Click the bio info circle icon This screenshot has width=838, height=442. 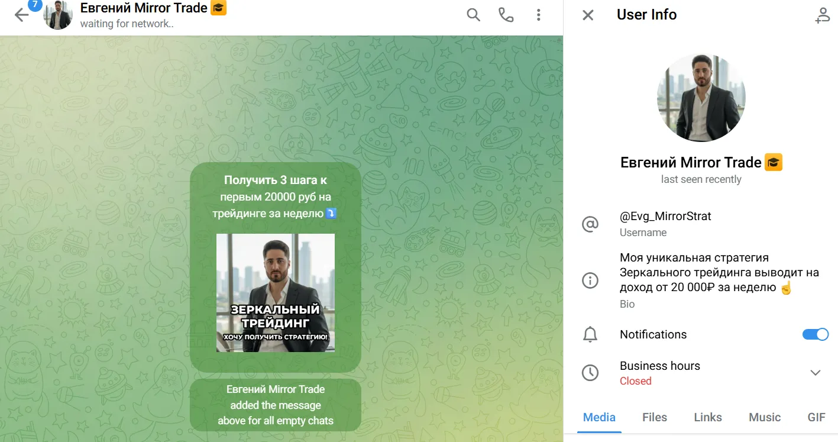[x=590, y=280]
